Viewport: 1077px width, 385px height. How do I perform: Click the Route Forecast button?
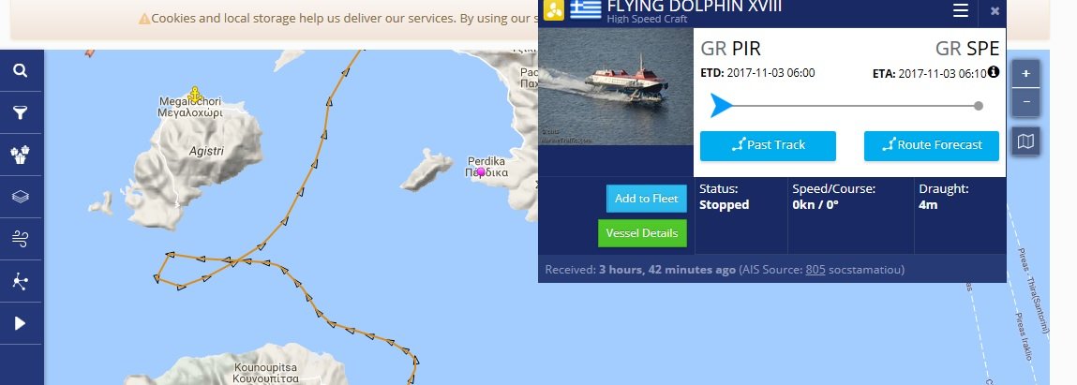click(932, 145)
